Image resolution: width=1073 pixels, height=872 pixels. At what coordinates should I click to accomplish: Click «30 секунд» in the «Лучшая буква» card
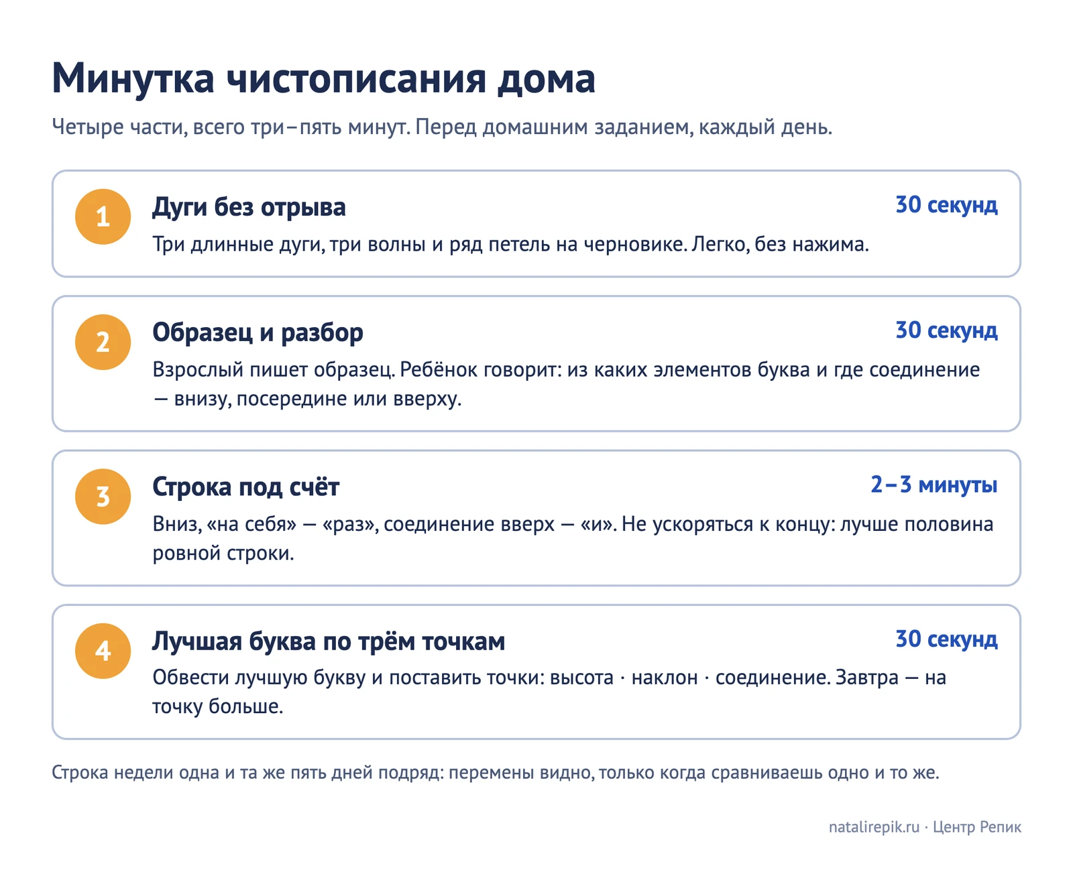[x=946, y=639]
